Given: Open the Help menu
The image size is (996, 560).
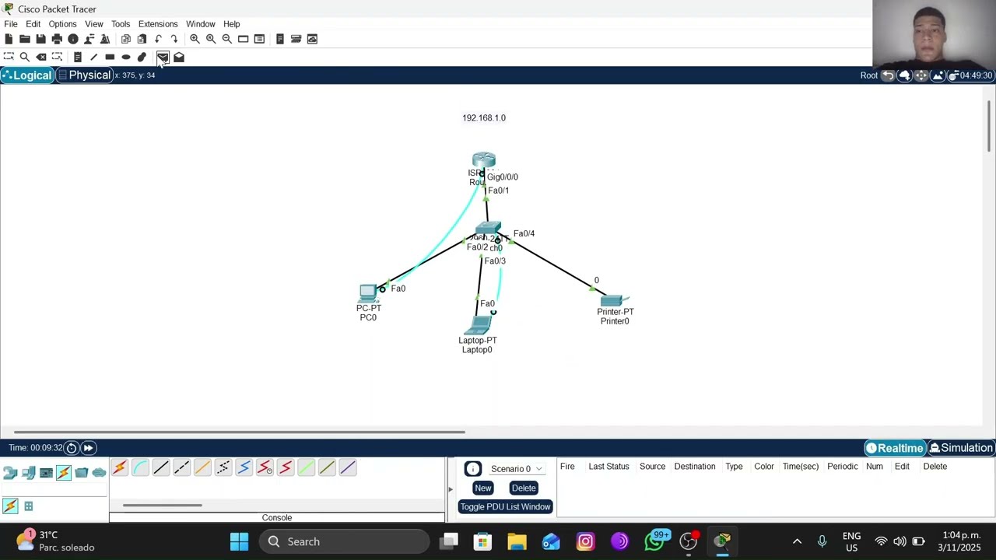Looking at the screenshot, I should click(x=232, y=24).
